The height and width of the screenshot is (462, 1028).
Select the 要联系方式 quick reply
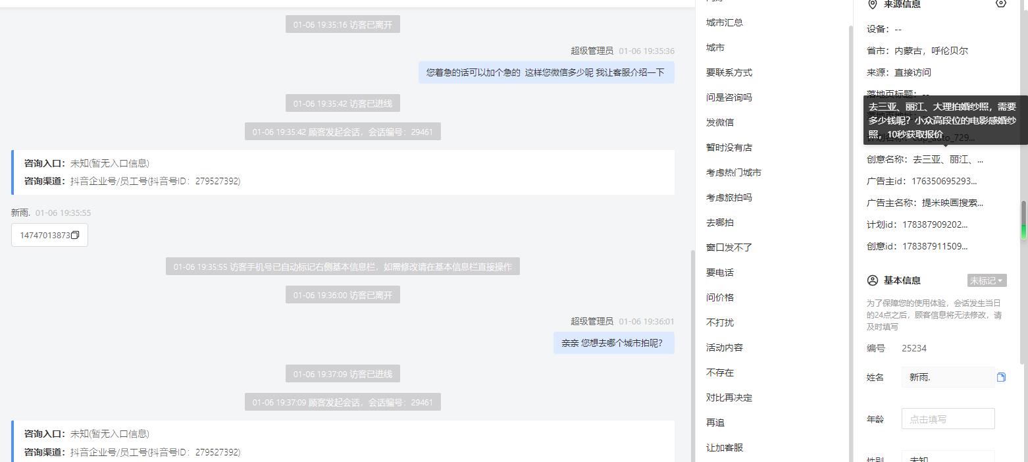729,72
